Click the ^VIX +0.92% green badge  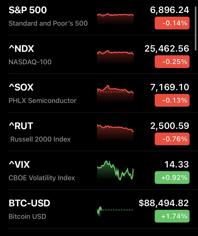172,178
